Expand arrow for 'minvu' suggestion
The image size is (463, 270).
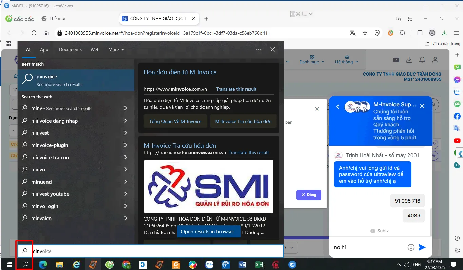pos(126,169)
